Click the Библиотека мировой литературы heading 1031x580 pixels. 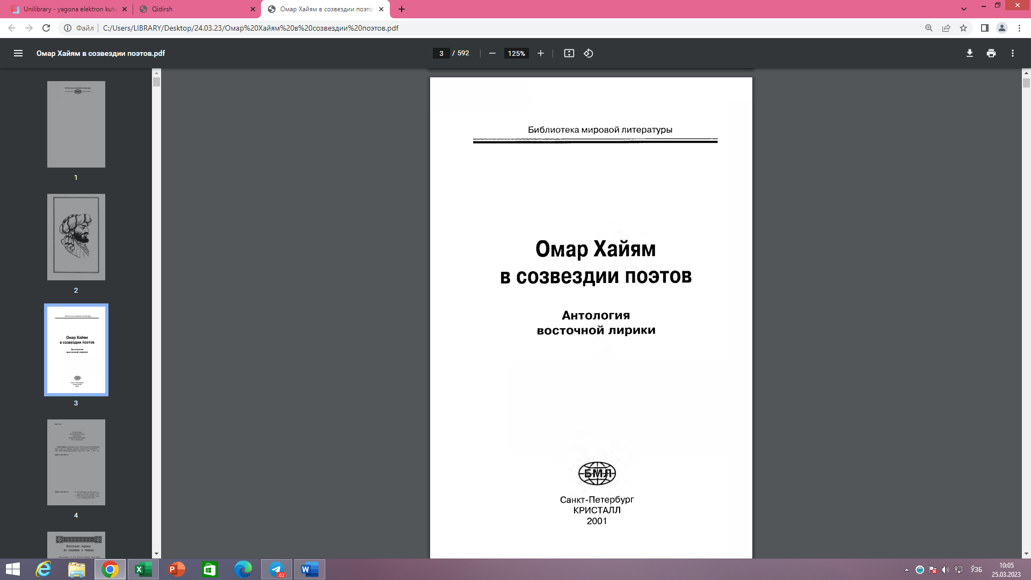tap(600, 129)
